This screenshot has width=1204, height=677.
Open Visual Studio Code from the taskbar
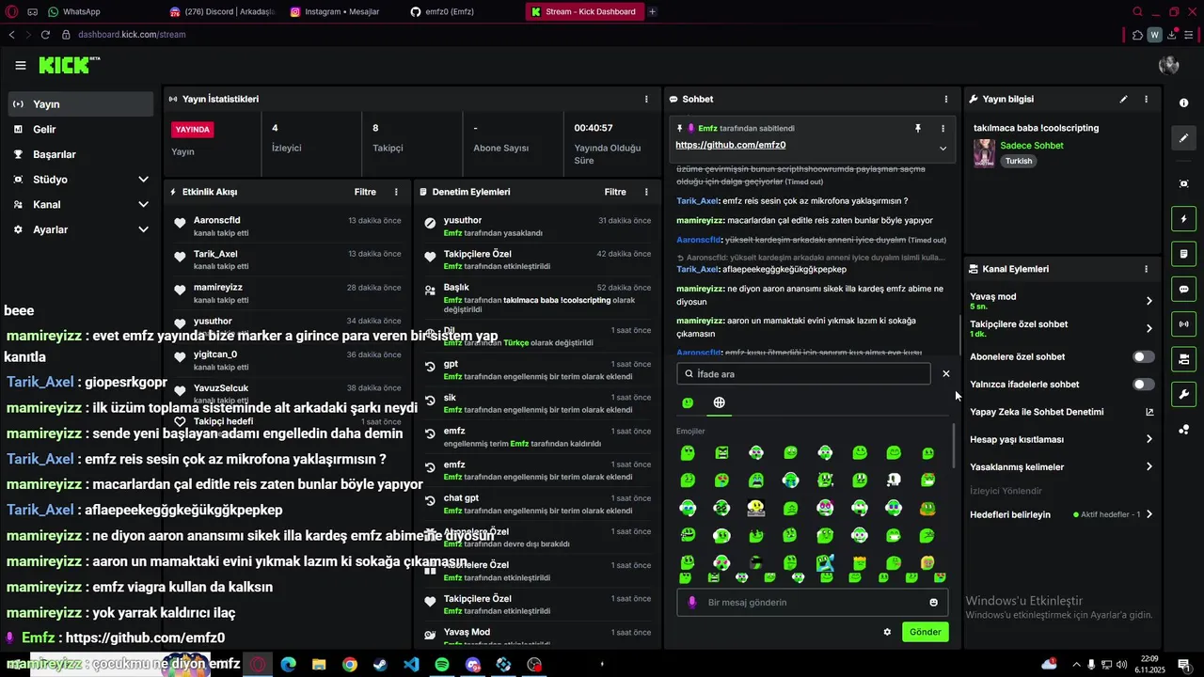(x=411, y=665)
